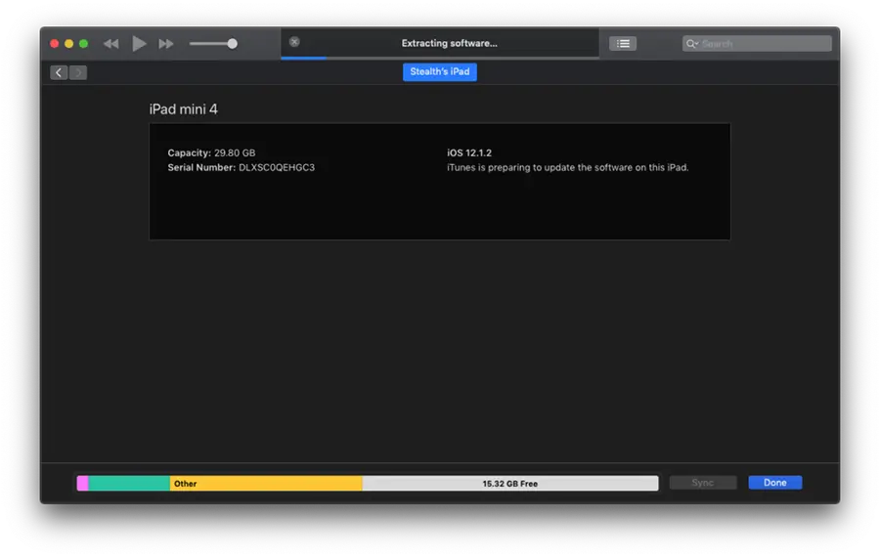The image size is (880, 557).
Task: Go back with the left chevron
Action: (59, 72)
